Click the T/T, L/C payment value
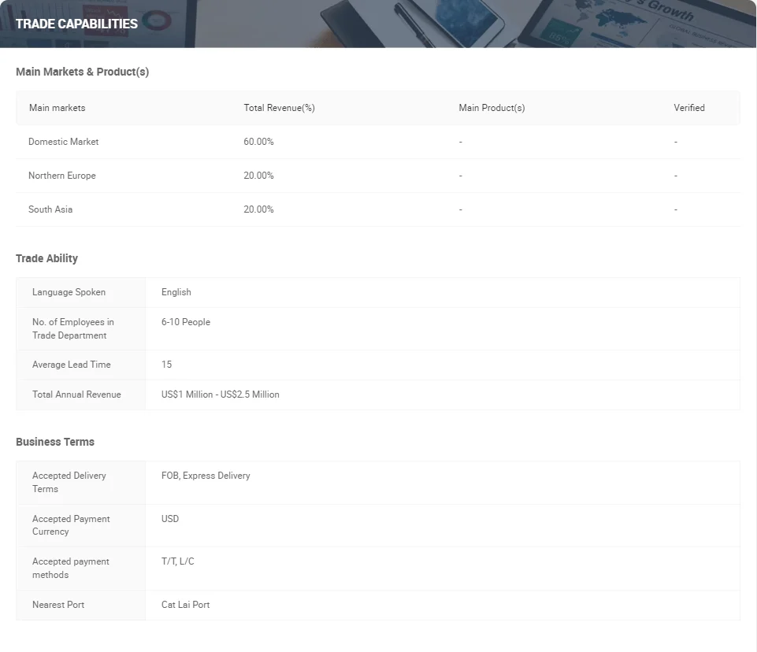 pyautogui.click(x=178, y=561)
